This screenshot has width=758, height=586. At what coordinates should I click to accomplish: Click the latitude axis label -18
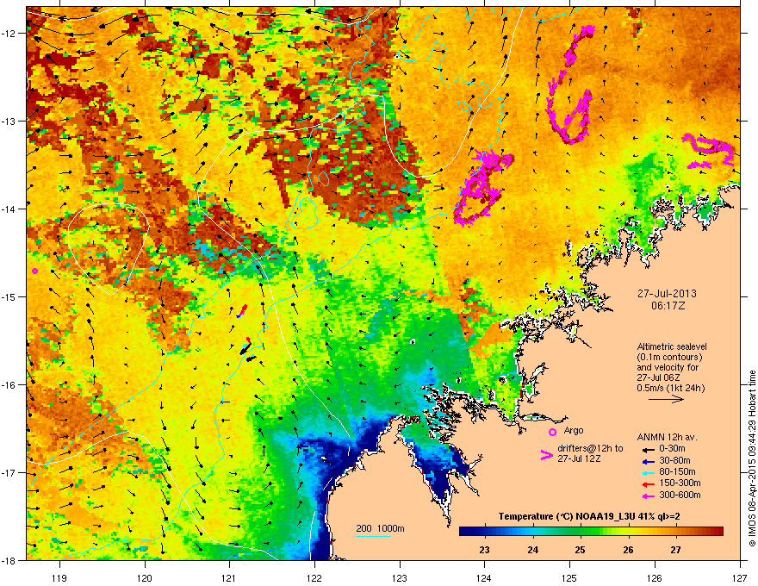pos(9,560)
